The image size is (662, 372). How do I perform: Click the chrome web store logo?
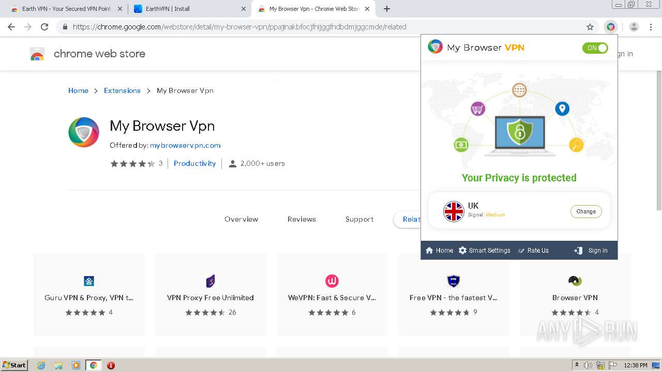click(x=88, y=54)
